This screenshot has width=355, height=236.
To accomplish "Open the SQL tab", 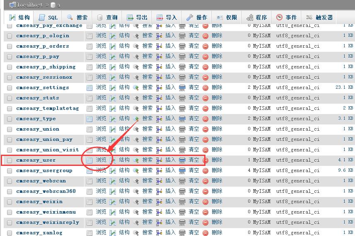I will click(x=48, y=17).
